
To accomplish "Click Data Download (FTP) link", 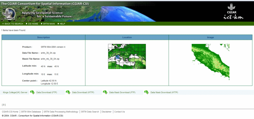I will coord(47,92).
